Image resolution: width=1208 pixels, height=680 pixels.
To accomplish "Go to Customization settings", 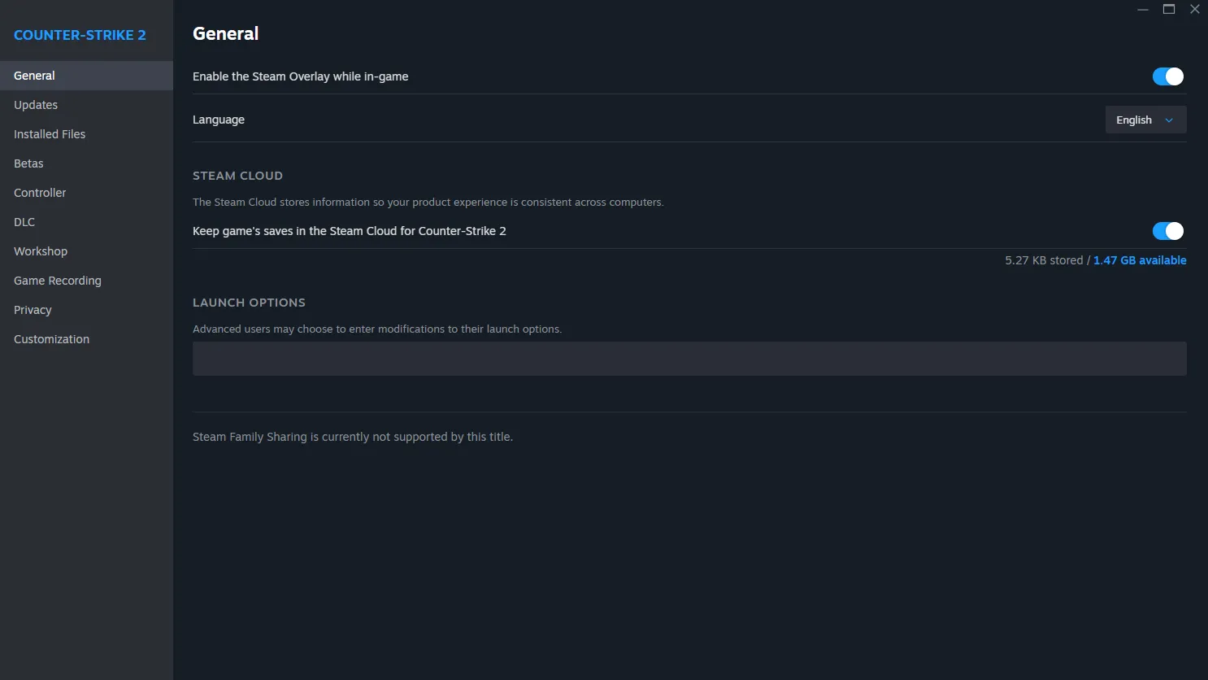I will 51,339.
